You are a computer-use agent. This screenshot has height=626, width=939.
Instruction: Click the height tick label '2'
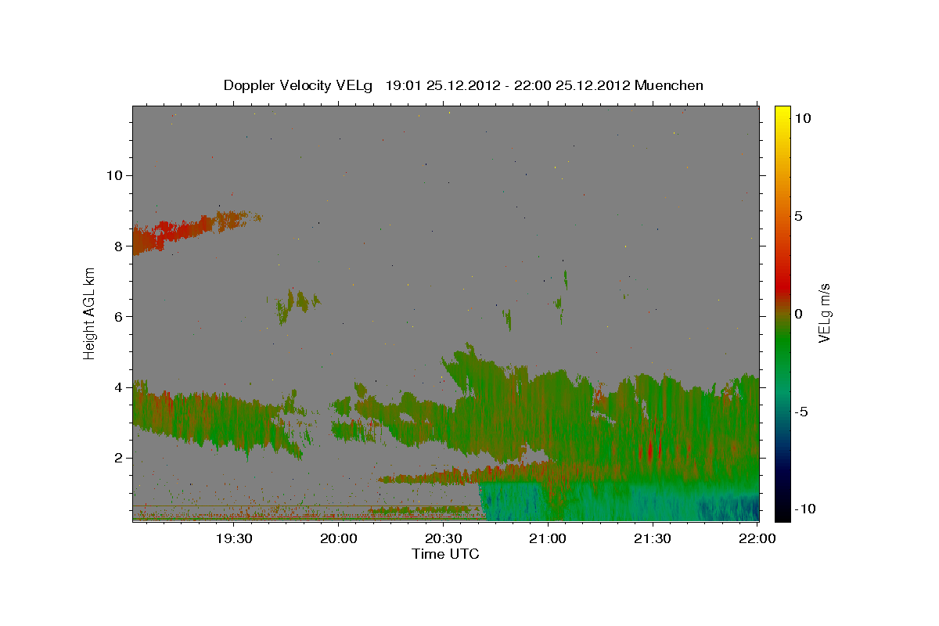[117, 458]
